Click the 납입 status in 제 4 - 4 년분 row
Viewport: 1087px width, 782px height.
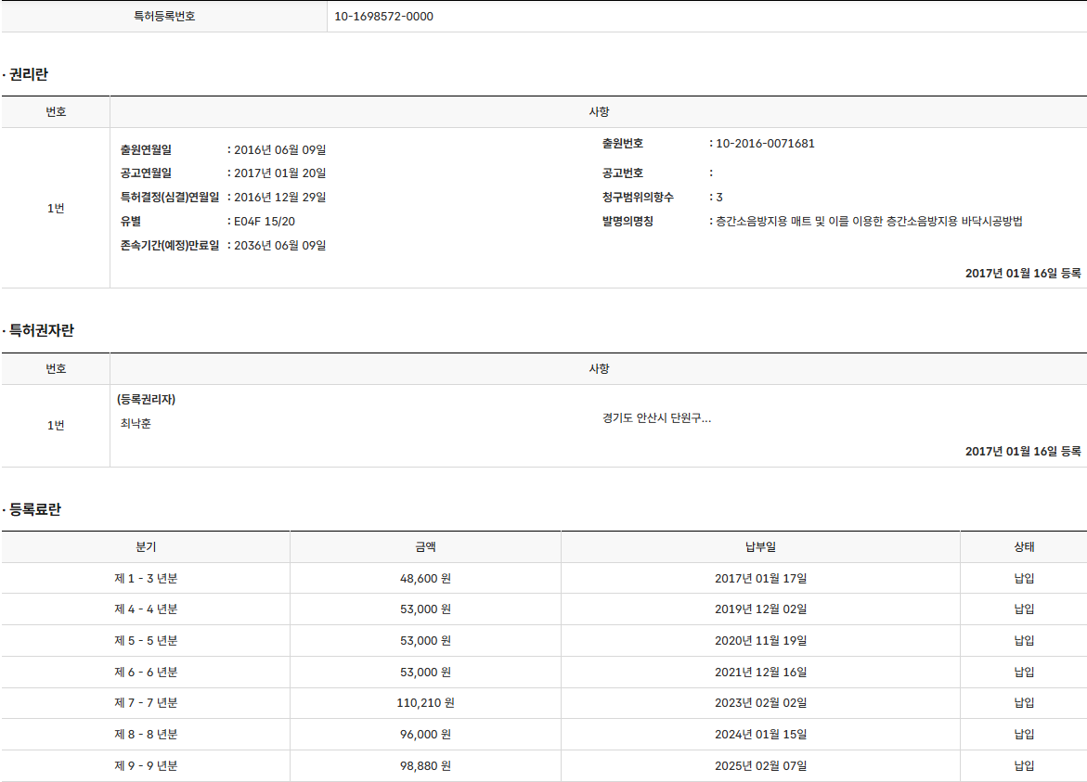click(1024, 609)
